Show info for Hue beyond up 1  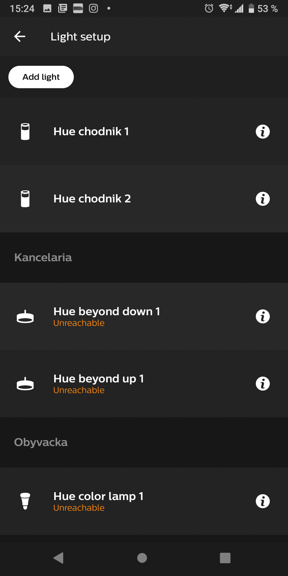[x=262, y=383]
